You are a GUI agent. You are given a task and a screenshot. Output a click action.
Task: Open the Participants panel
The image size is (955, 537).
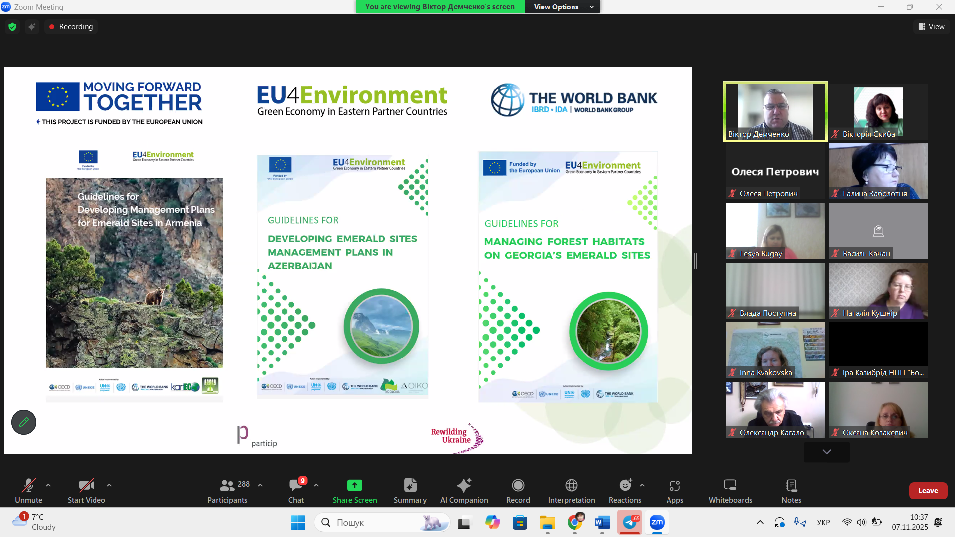(227, 490)
